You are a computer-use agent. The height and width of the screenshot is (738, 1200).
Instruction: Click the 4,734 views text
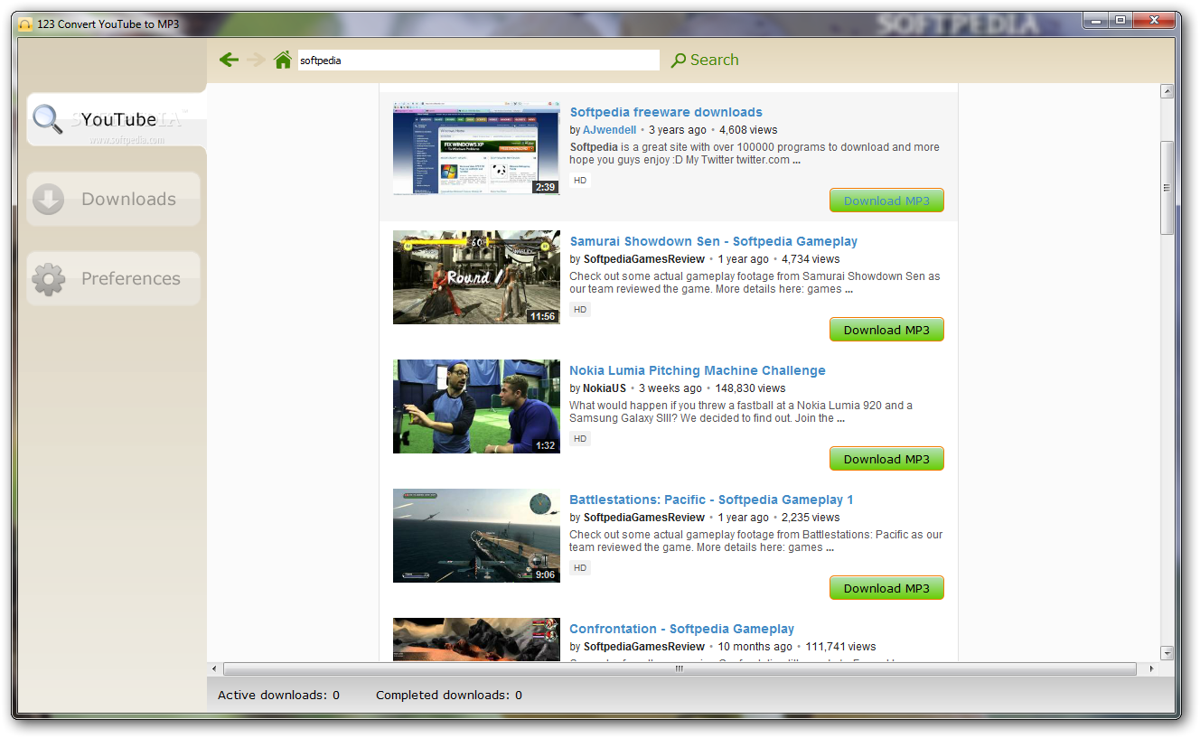(811, 259)
